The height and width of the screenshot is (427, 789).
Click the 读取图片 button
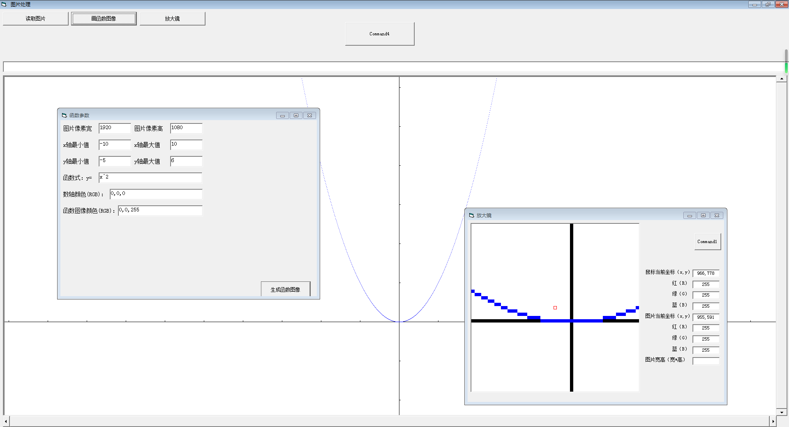(35, 19)
